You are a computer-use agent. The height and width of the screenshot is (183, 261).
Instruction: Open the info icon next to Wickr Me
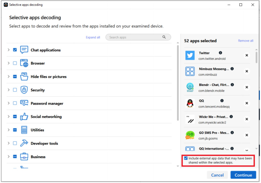(x=231, y=117)
